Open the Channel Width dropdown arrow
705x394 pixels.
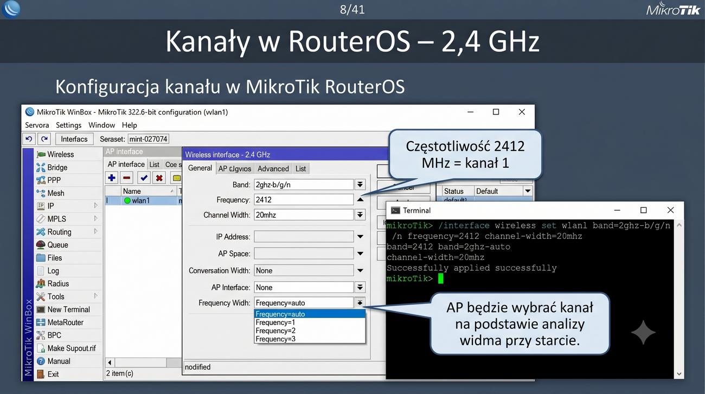coord(360,215)
